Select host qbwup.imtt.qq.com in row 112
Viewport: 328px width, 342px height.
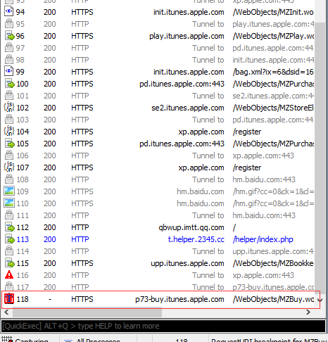[191, 227]
